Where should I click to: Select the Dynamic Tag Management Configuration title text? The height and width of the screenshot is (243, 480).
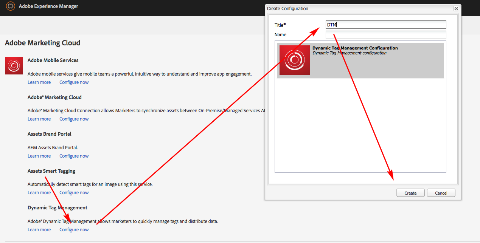click(355, 48)
